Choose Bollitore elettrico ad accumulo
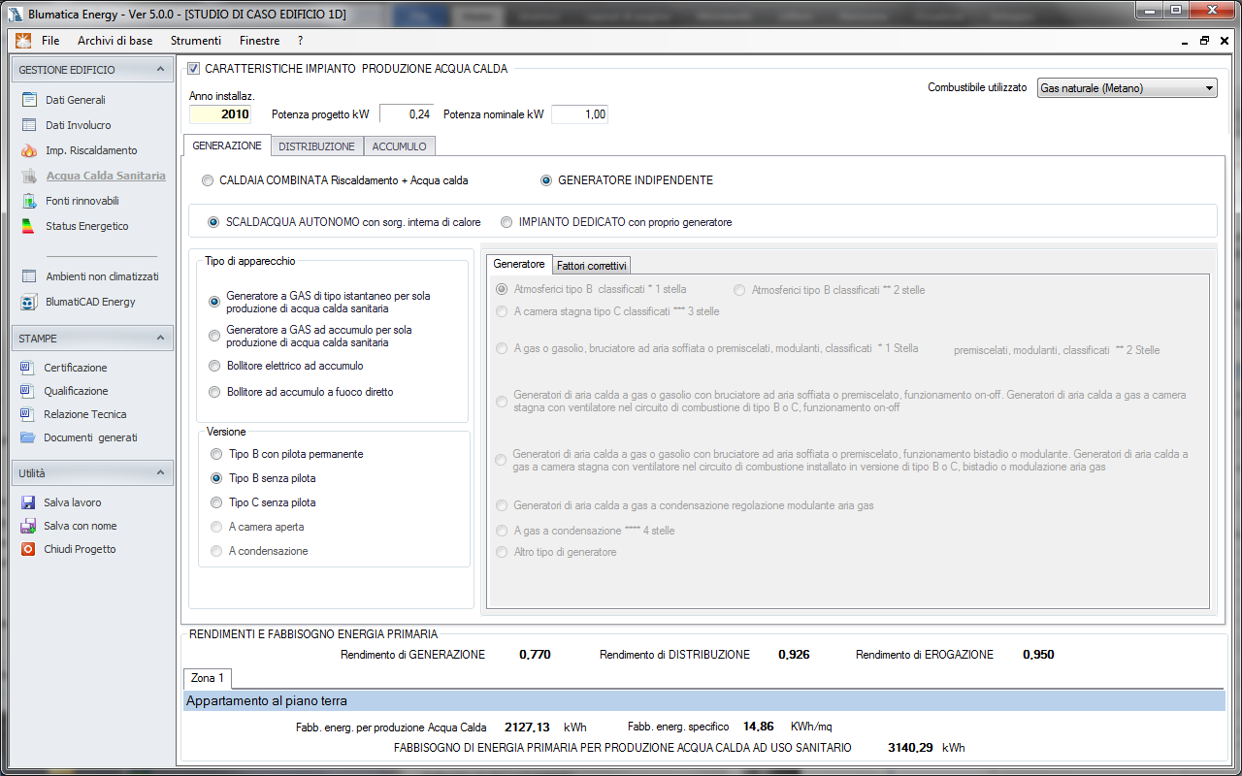 215,366
